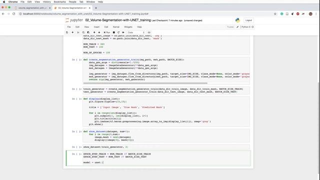Click the Jupyter logo

pyautogui.click(x=74, y=20)
